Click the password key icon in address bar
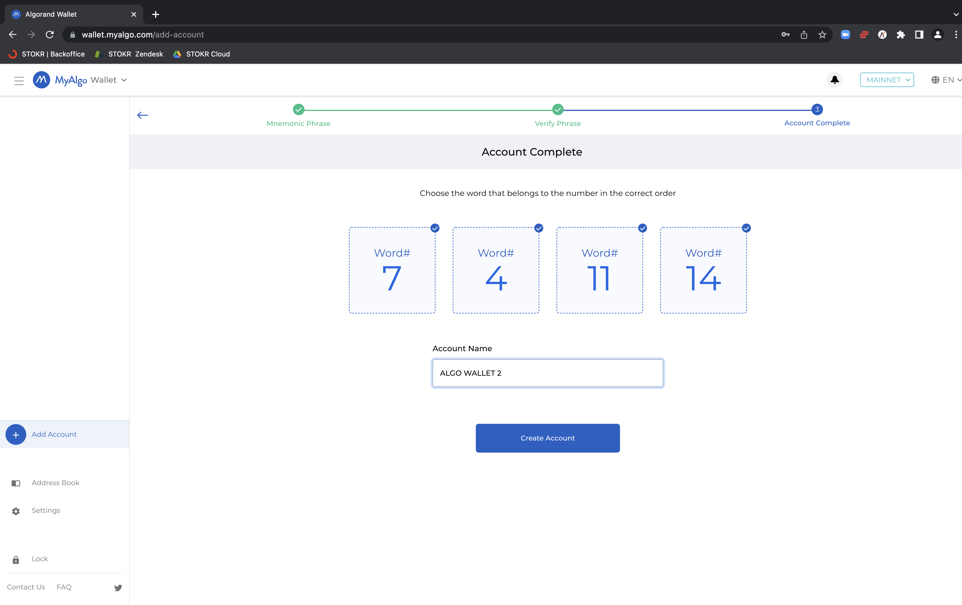This screenshot has height=605, width=962. click(x=786, y=35)
